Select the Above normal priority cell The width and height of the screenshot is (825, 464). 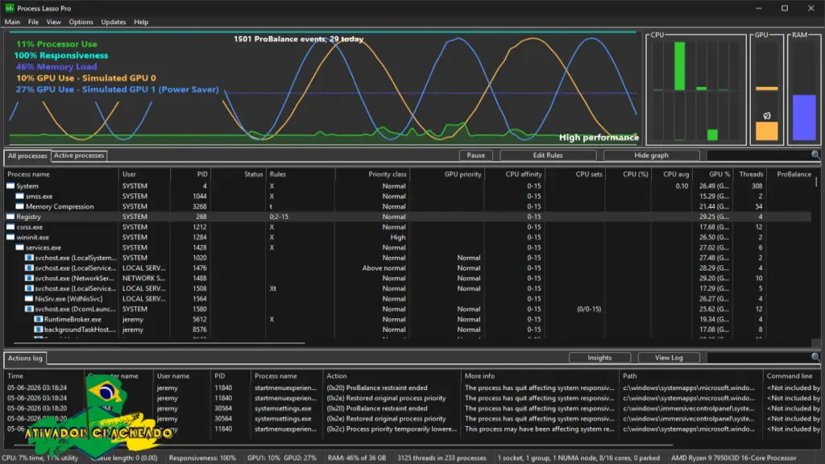(x=383, y=267)
